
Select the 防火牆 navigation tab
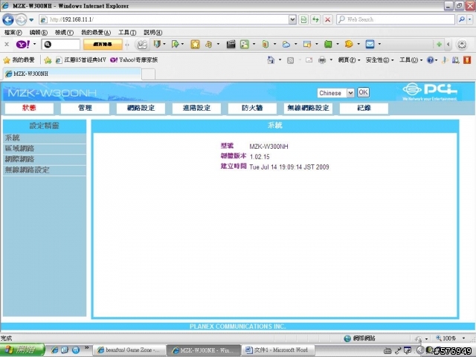click(x=252, y=108)
